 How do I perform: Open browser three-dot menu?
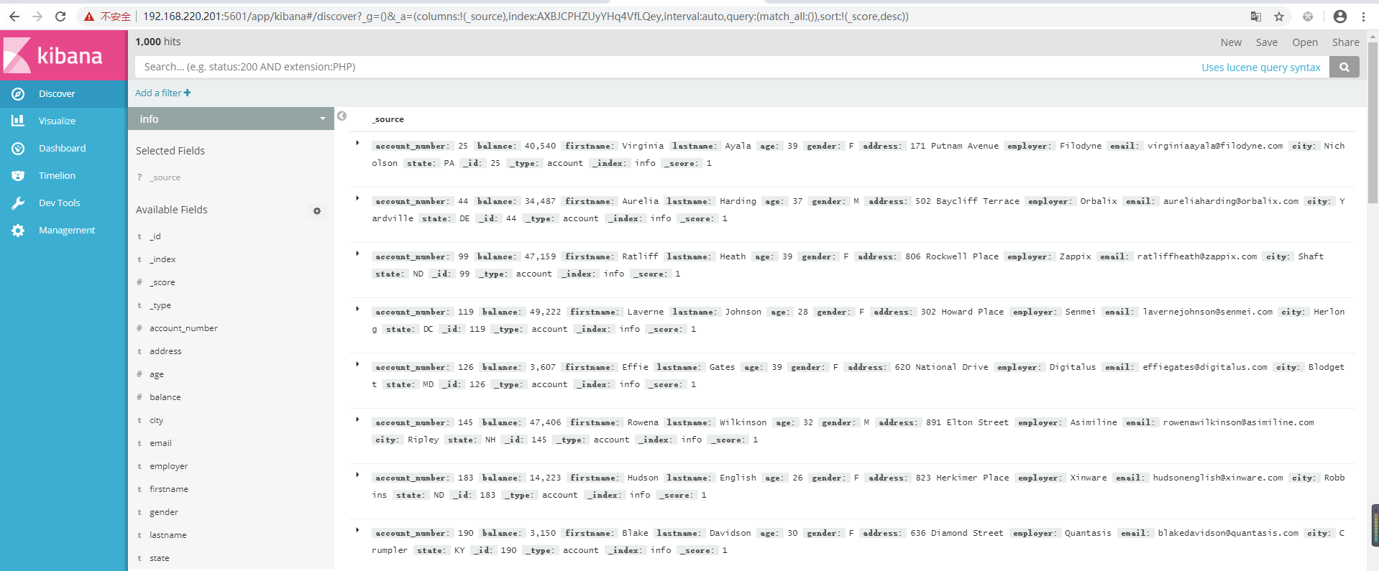[1363, 17]
